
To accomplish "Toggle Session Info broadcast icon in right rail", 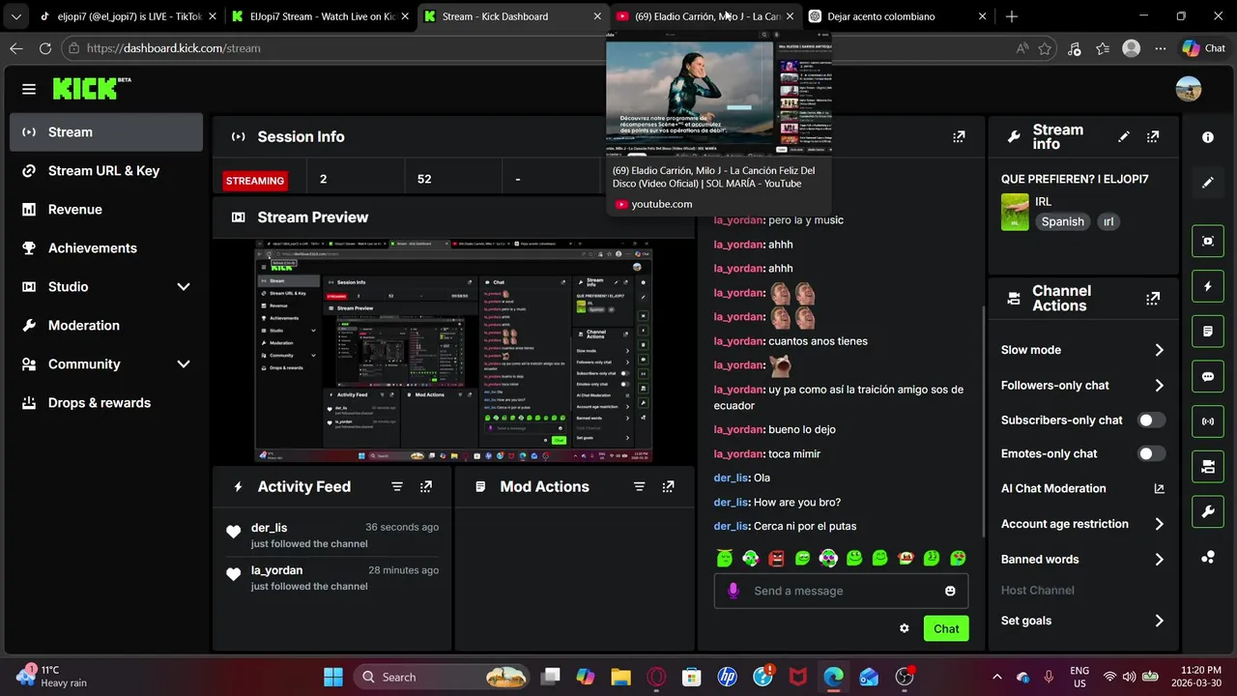I will [1208, 421].
